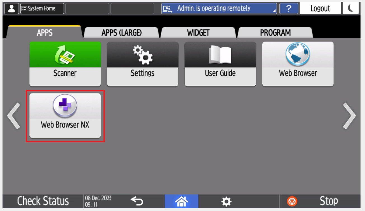Select the PROGRAM tab

275,33
